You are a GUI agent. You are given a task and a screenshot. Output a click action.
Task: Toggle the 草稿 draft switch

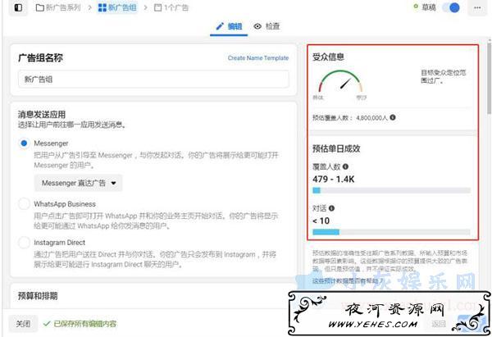pyautogui.click(x=451, y=7)
